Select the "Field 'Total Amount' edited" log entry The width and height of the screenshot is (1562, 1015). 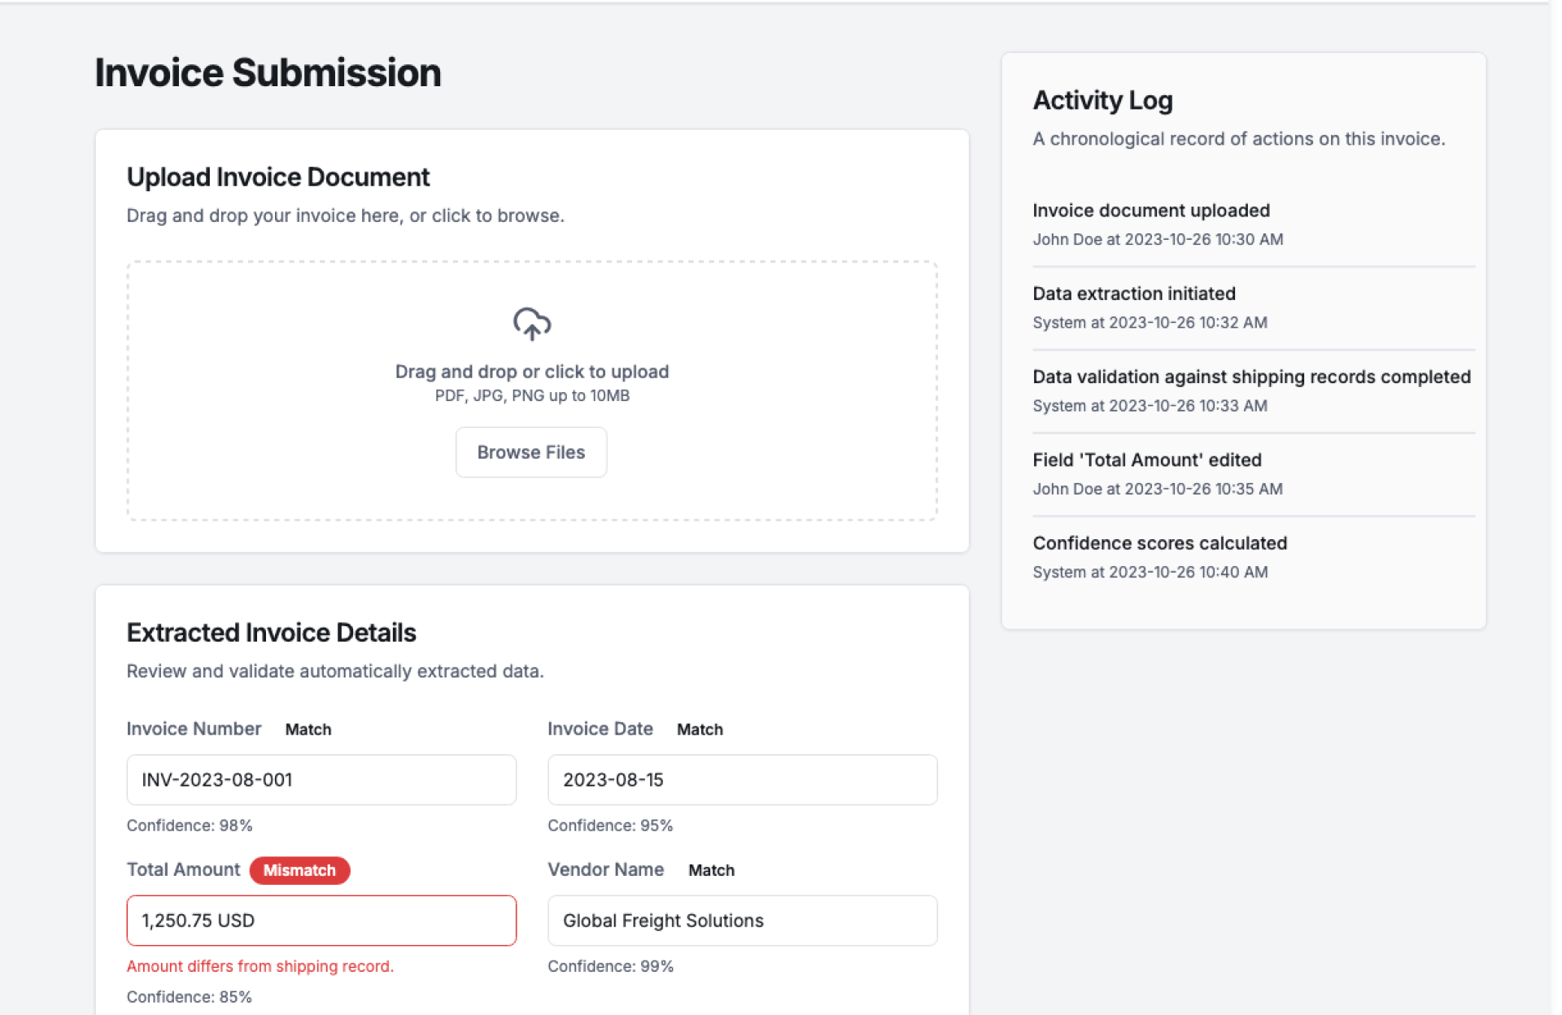tap(1146, 460)
